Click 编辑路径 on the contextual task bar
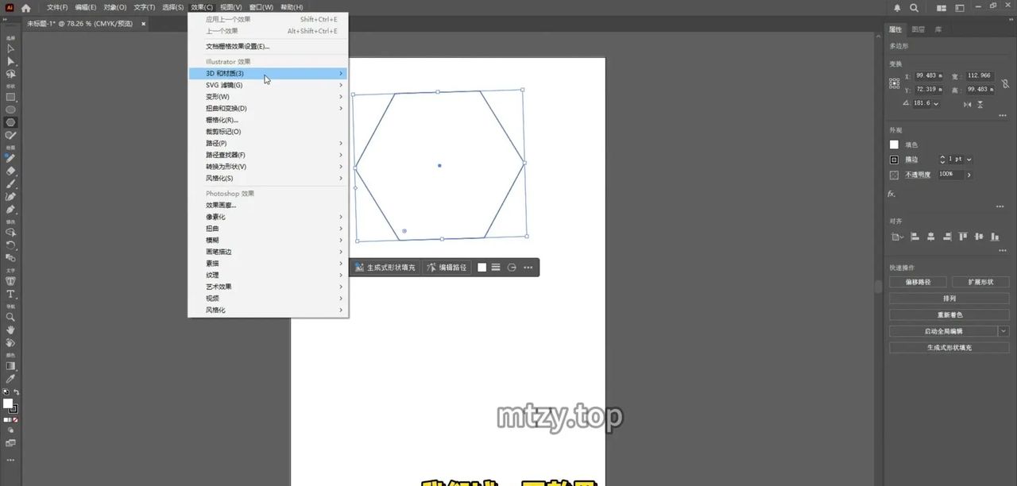1017x486 pixels. point(447,268)
